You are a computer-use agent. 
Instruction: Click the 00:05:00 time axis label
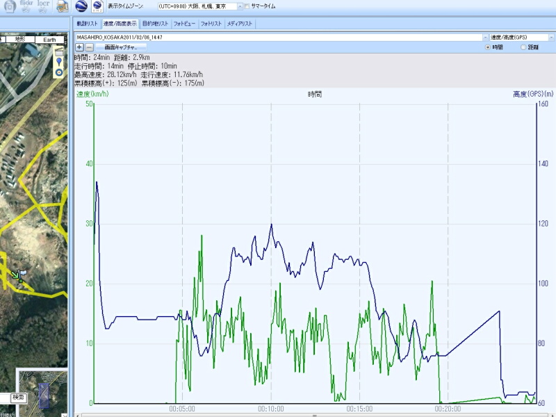pyautogui.click(x=182, y=409)
